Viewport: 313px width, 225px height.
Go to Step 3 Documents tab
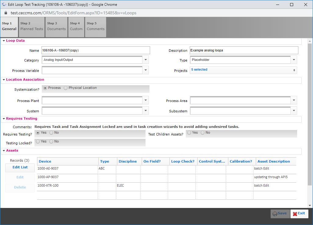[56, 27]
